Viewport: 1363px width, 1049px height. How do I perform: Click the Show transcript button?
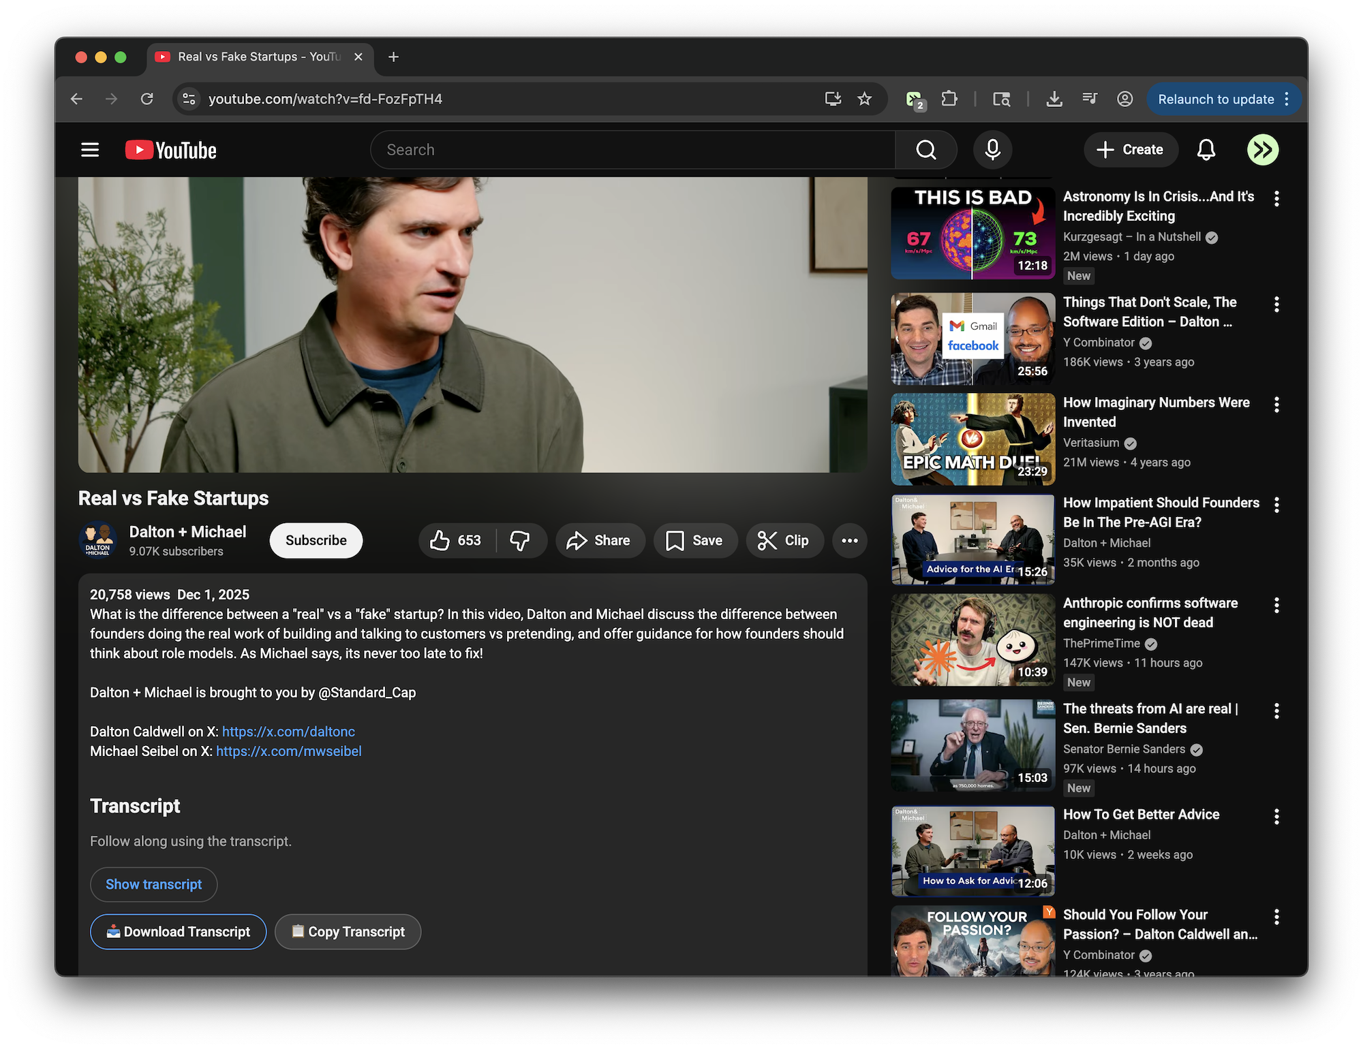153,884
